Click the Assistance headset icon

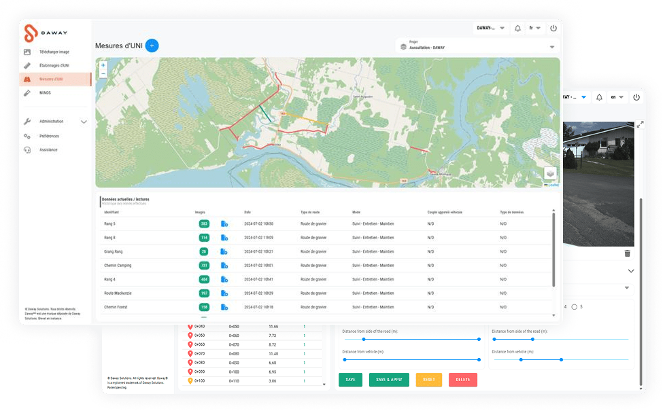coord(27,149)
